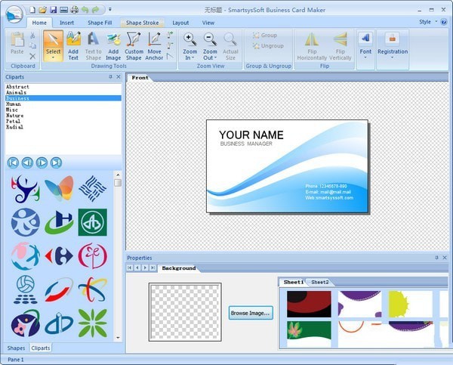Click the Delete X icon in Clipboard

pyautogui.click(x=32, y=56)
